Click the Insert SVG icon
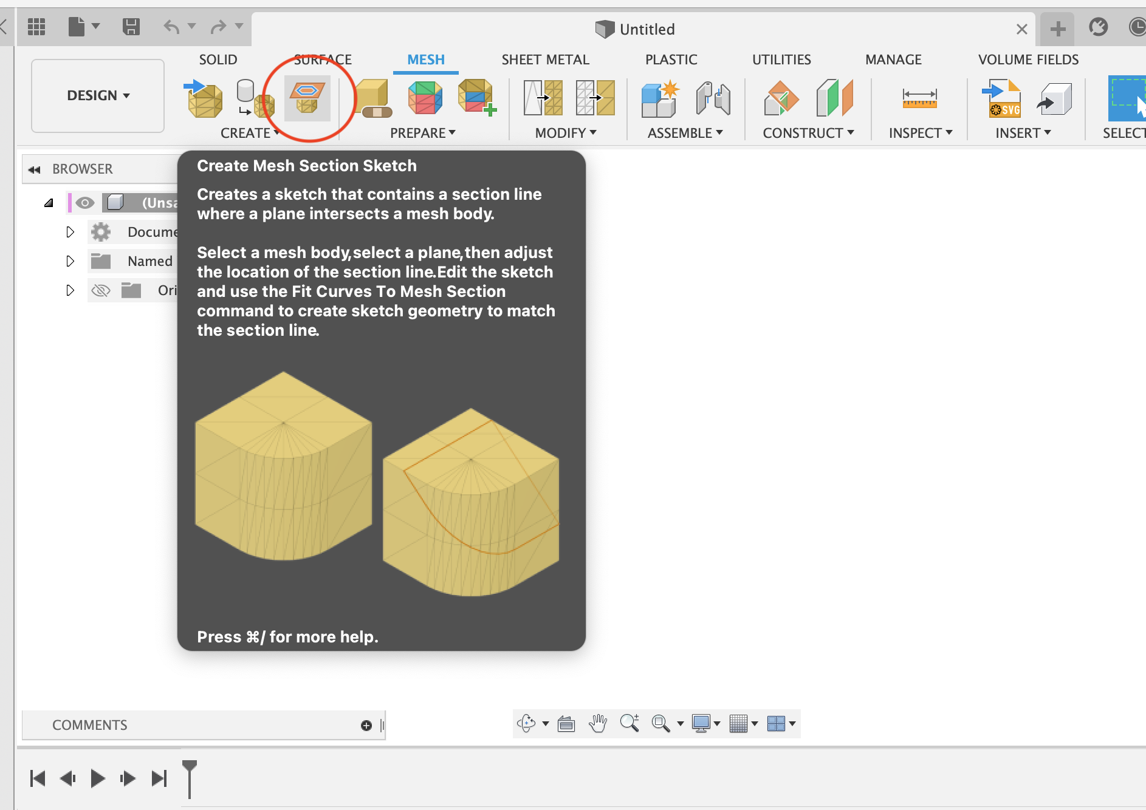Viewport: 1146px width, 810px height. point(1001,97)
